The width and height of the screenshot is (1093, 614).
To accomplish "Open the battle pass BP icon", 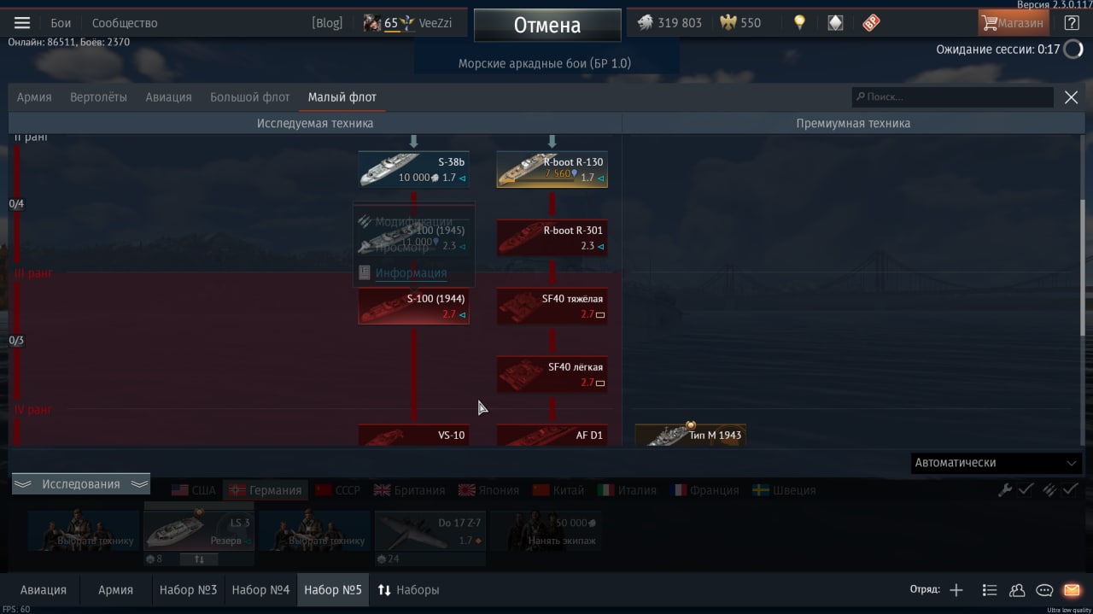I will tap(871, 23).
